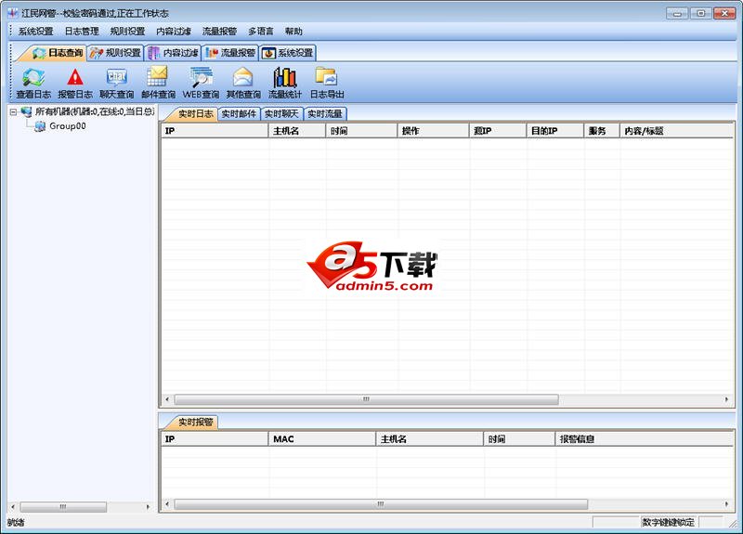Sort log table by 源IP column header
The height and width of the screenshot is (534, 743).
click(x=498, y=131)
